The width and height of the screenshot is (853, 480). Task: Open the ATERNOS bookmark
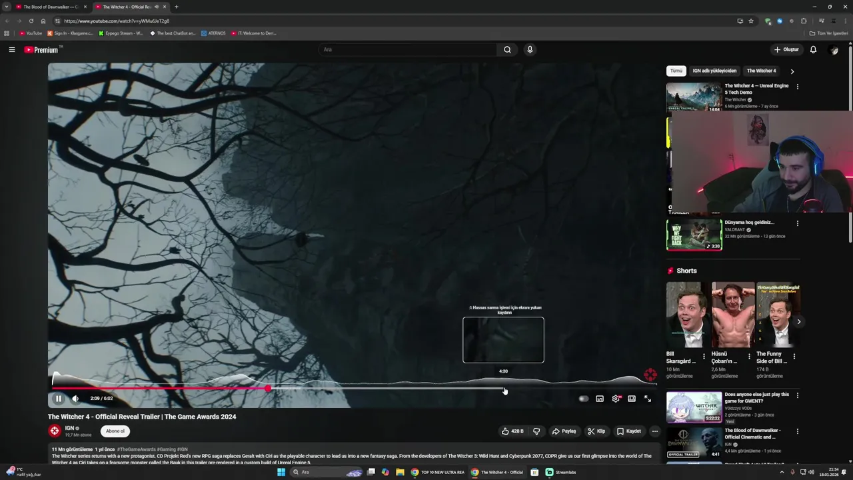coord(214,33)
